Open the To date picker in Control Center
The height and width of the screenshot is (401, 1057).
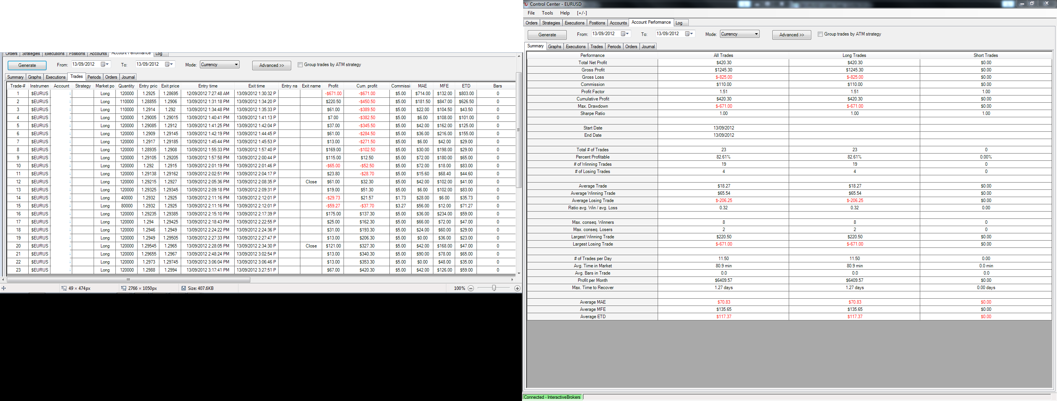689,34
